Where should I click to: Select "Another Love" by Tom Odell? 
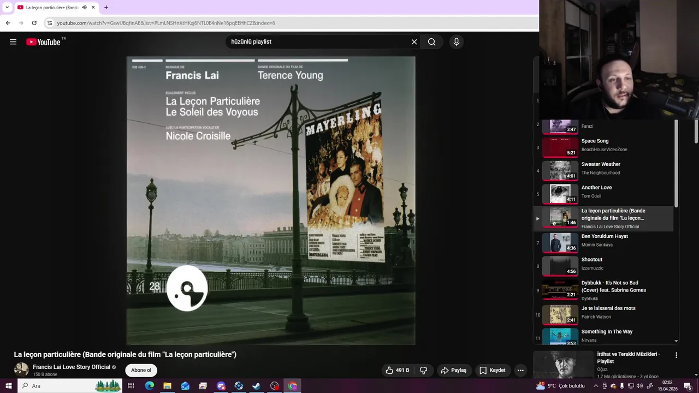coord(603,194)
